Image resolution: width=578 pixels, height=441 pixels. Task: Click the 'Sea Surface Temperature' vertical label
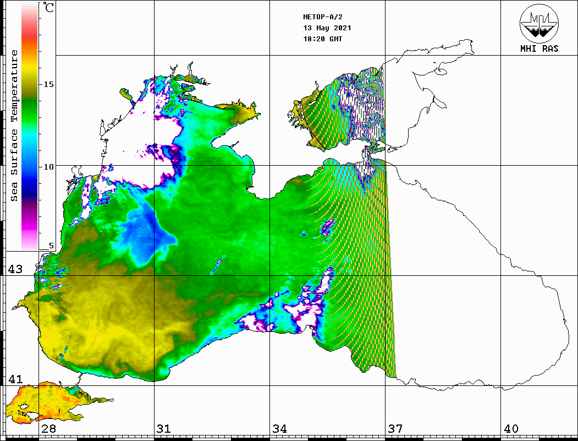(14, 126)
